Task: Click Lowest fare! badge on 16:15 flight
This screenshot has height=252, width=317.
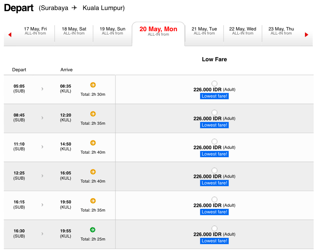Action: [x=214, y=212]
